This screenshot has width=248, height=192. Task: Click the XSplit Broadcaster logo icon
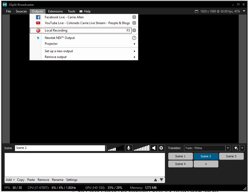pos(5,5)
